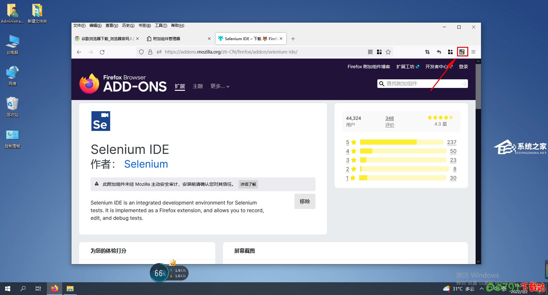Open the 书签 menu in the menu bar

click(x=144, y=25)
